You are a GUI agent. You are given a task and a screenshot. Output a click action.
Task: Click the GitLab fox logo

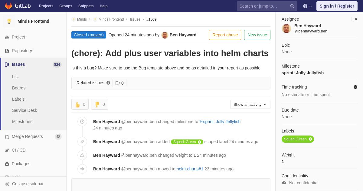point(8,6)
